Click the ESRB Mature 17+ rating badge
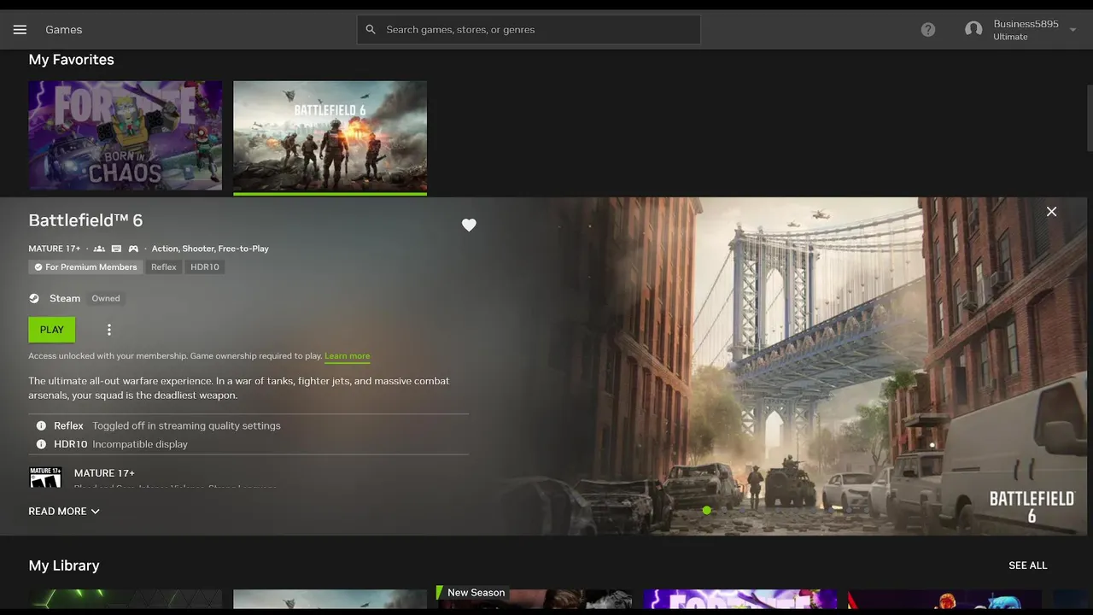This screenshot has height=615, width=1093. [45, 477]
